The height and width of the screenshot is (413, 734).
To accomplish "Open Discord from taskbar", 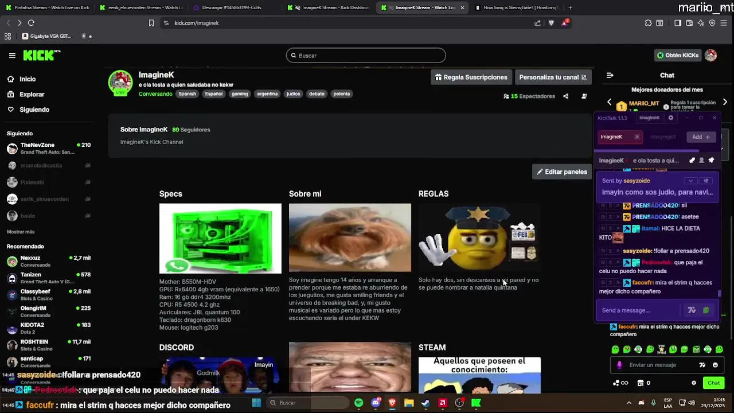I will 376,403.
